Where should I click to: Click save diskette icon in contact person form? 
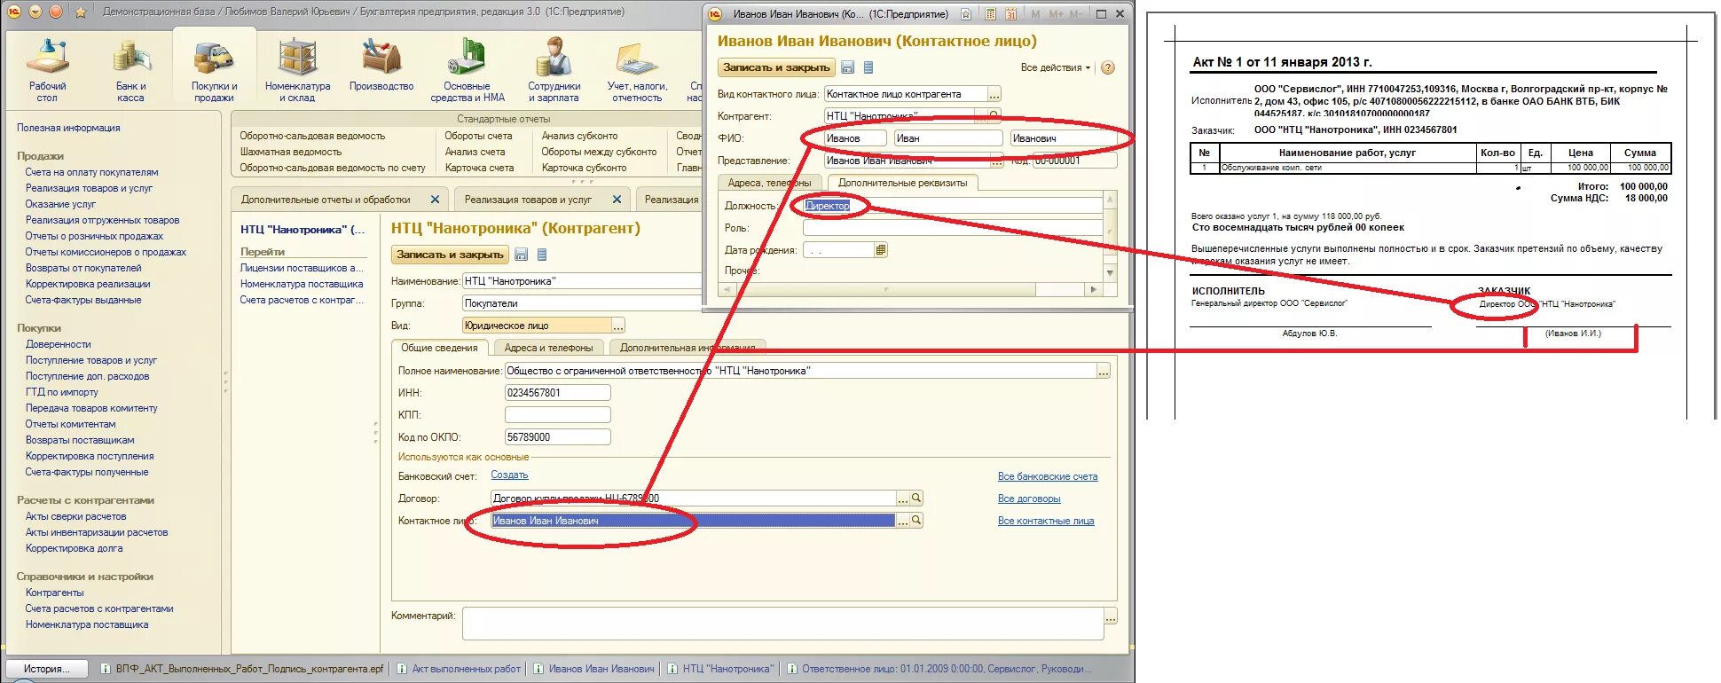click(x=847, y=67)
